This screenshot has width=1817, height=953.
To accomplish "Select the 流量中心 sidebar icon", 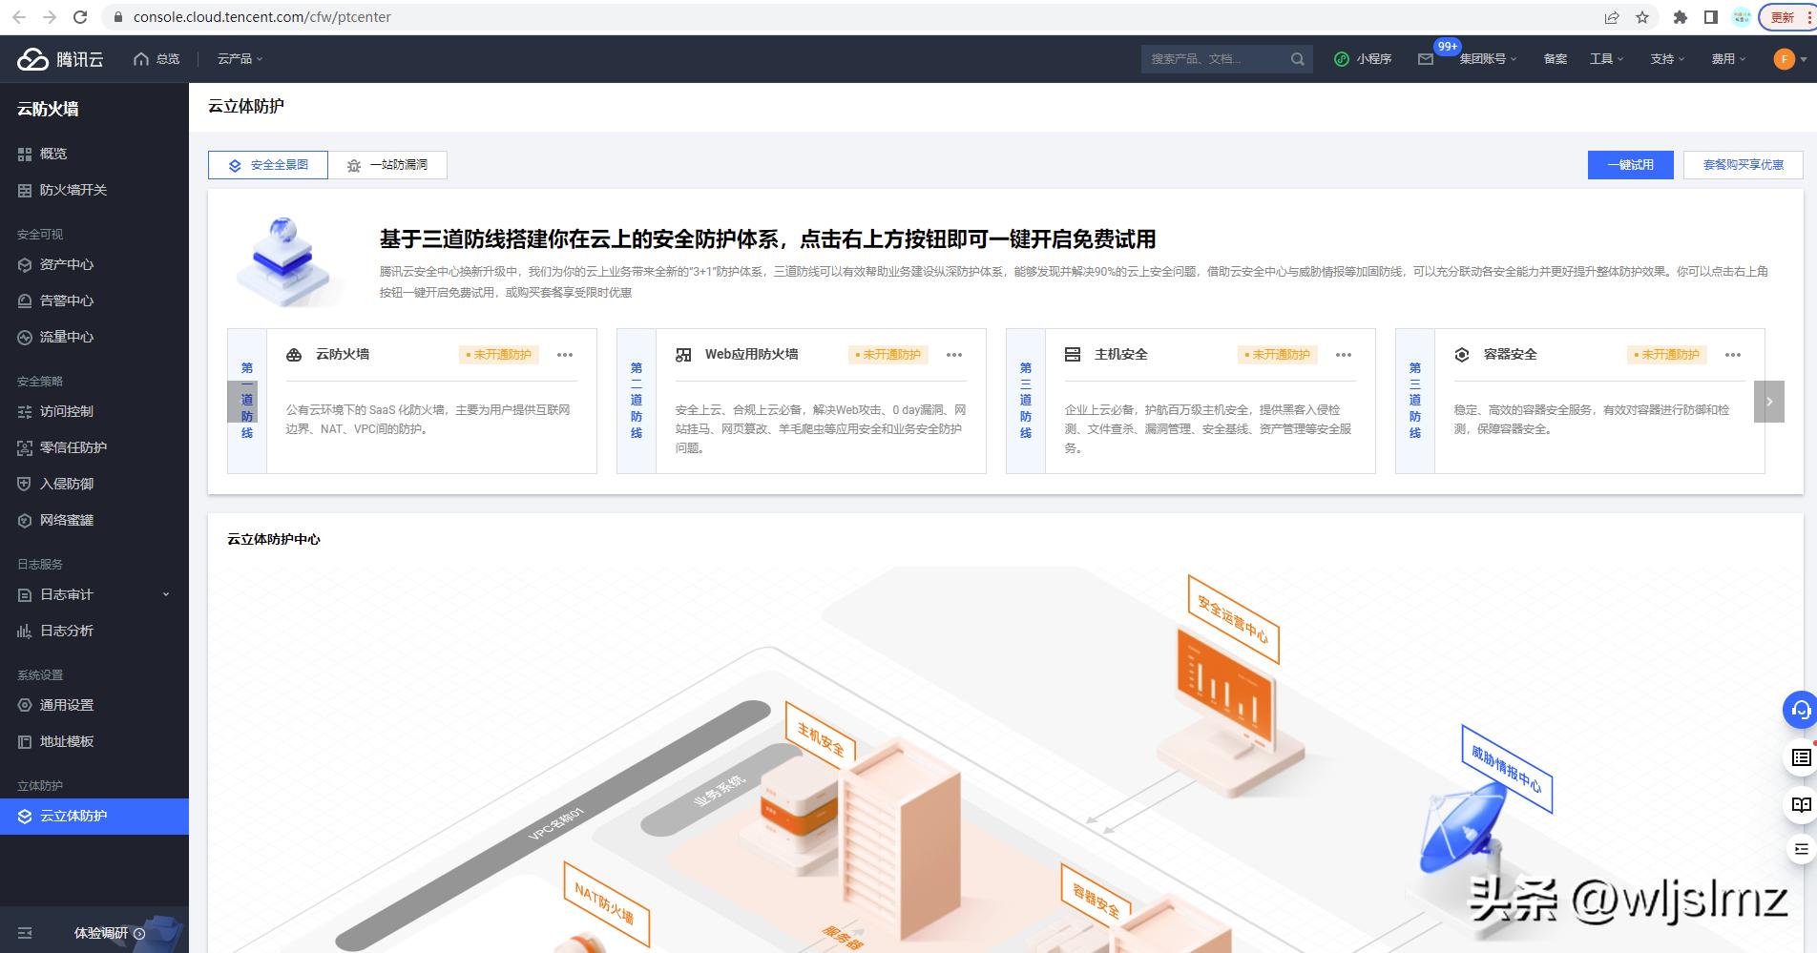I will [x=24, y=337].
